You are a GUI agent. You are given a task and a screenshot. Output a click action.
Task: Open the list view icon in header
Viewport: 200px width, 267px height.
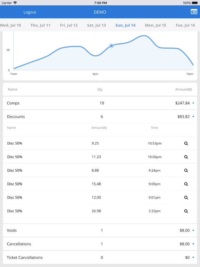pyautogui.click(x=194, y=12)
